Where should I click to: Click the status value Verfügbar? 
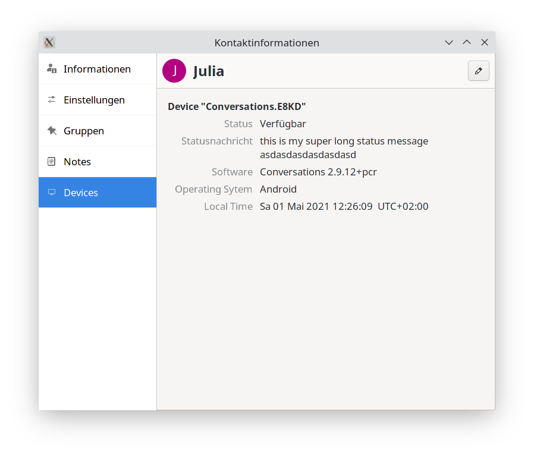(283, 124)
